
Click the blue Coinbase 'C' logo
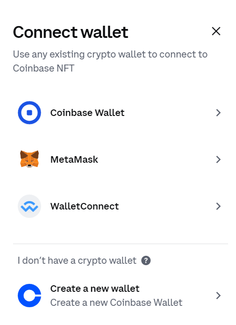[x=29, y=296]
